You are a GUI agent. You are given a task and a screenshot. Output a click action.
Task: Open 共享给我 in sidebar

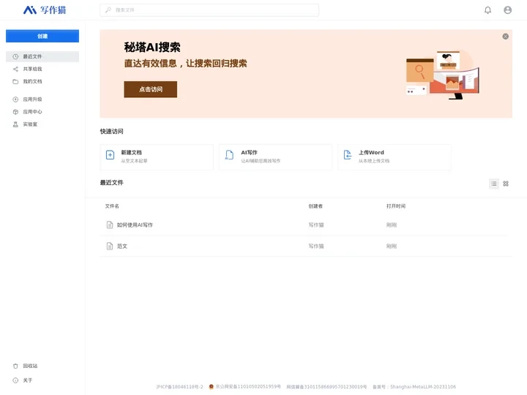coord(42,69)
